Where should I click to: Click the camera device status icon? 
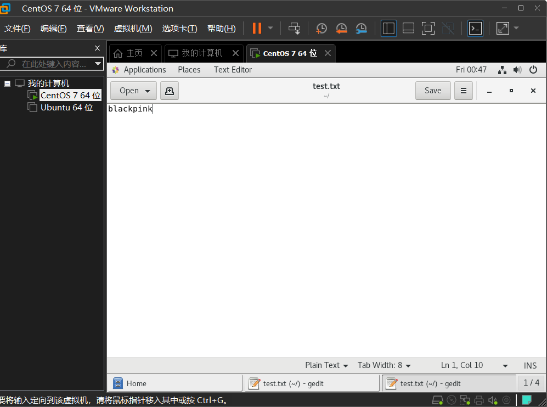pos(506,400)
